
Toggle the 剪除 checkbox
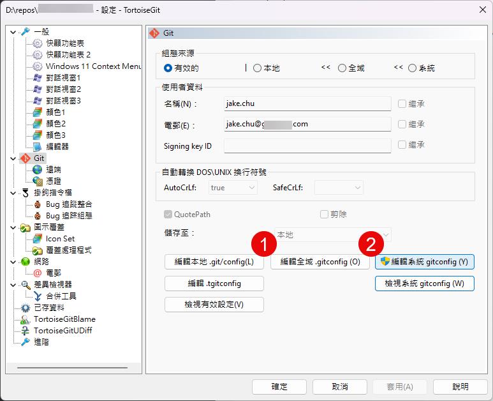click(x=324, y=215)
